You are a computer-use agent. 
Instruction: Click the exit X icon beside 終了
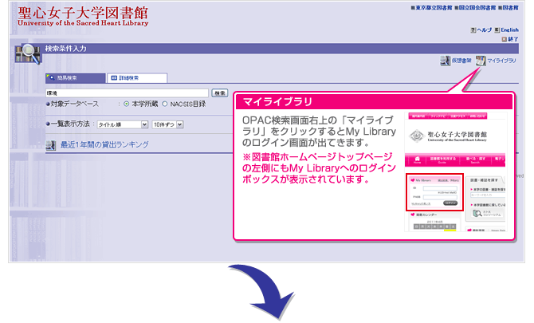[x=504, y=39]
